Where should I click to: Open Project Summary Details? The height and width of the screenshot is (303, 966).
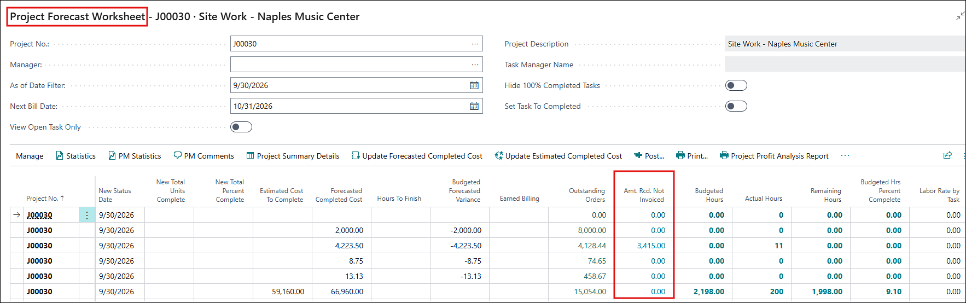293,156
